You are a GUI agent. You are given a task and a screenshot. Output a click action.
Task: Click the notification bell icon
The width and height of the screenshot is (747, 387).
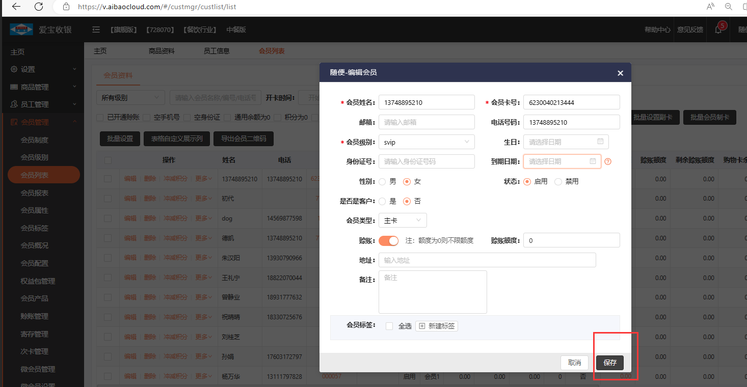coord(718,30)
